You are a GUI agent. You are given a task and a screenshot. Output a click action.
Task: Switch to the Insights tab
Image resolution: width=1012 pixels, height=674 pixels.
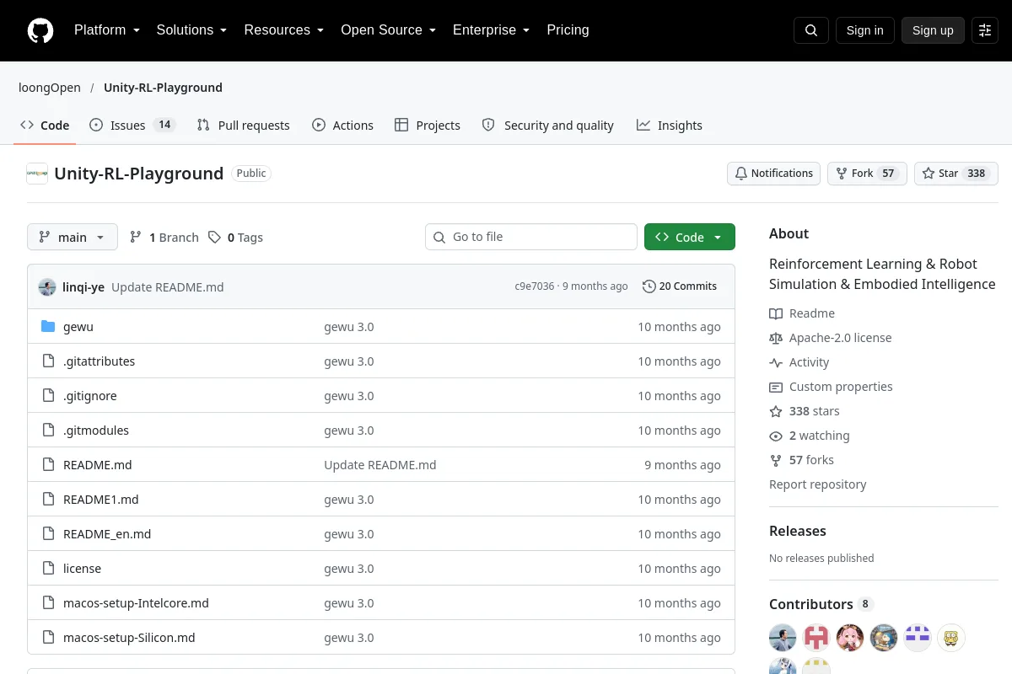pyautogui.click(x=670, y=126)
